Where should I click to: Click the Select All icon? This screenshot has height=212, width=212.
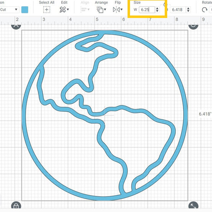(x=47, y=10)
